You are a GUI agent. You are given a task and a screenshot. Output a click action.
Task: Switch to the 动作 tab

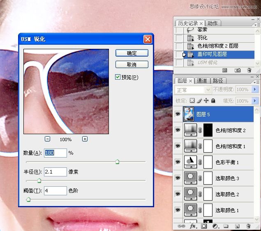pyautogui.click(x=212, y=23)
